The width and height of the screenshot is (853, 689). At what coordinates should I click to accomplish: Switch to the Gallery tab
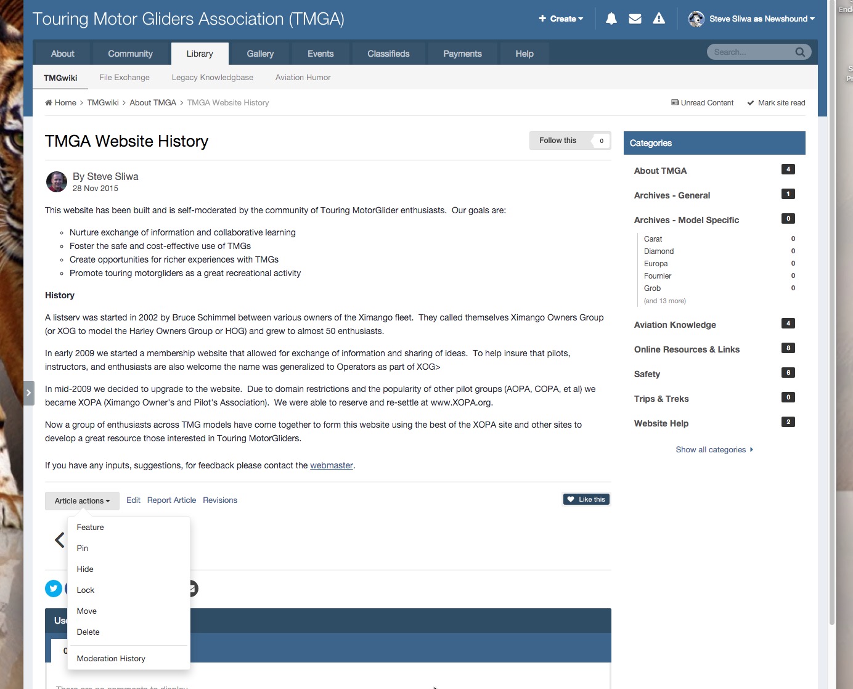click(260, 54)
